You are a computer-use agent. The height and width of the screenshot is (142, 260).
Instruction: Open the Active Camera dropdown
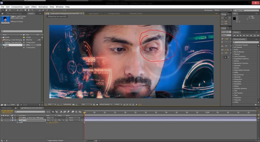point(106,104)
